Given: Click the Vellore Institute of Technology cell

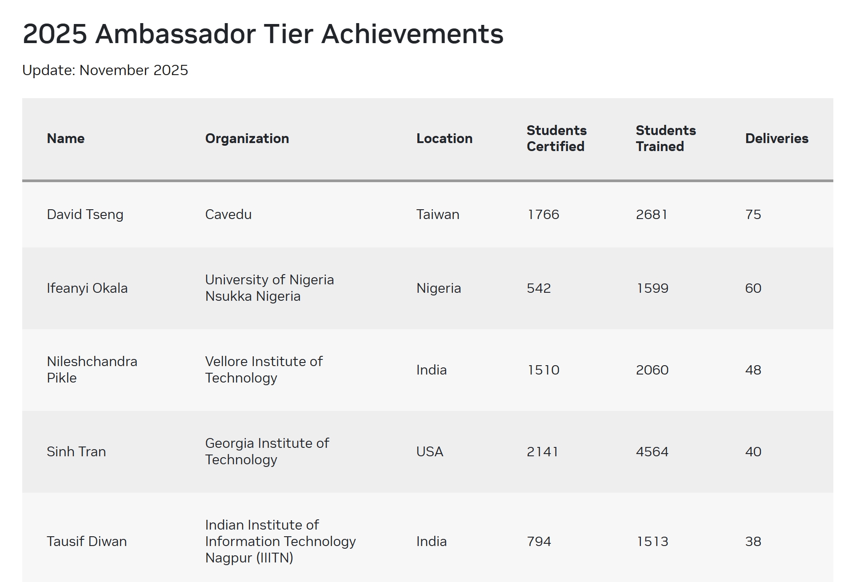Looking at the screenshot, I should pos(264,370).
